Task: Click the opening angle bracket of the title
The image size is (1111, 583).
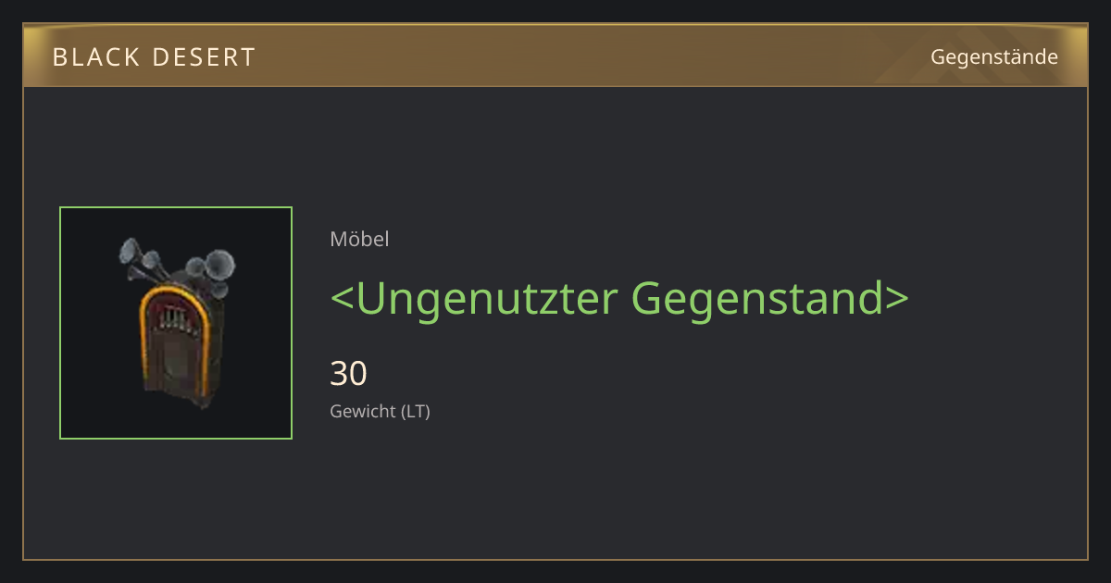Action: (x=342, y=300)
